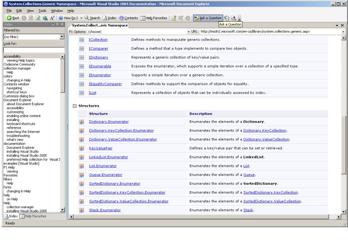The image size is (348, 240).
Task: Click the Look for input field
Action: (34, 50)
